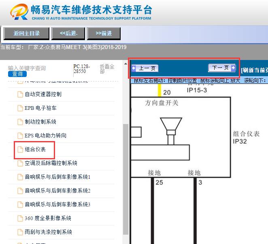268x244 pixels.
Task: Go to previous page with 上一页
Action: pyautogui.click(x=145, y=68)
